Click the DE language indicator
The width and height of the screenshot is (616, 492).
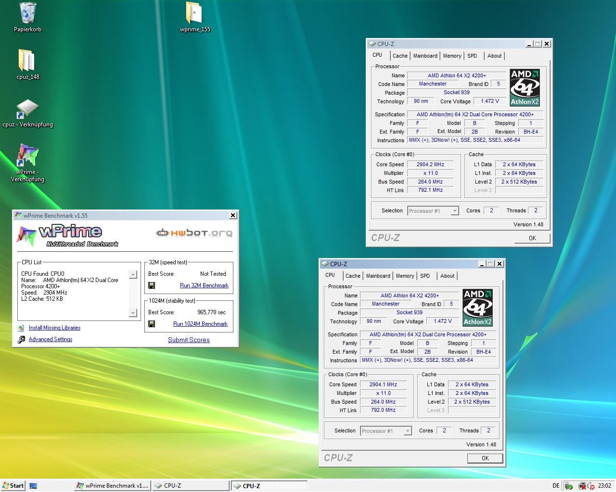[556, 486]
